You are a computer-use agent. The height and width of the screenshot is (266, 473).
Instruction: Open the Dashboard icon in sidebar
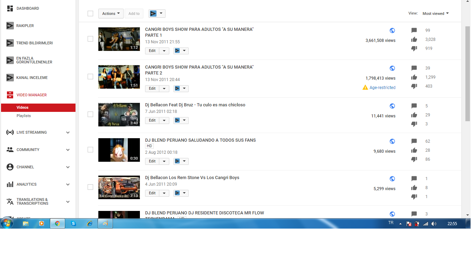click(10, 8)
